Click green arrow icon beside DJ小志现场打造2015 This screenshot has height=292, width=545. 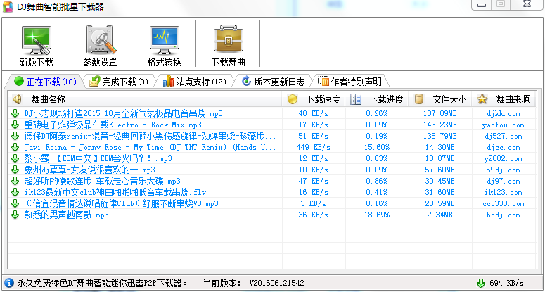pos(15,113)
